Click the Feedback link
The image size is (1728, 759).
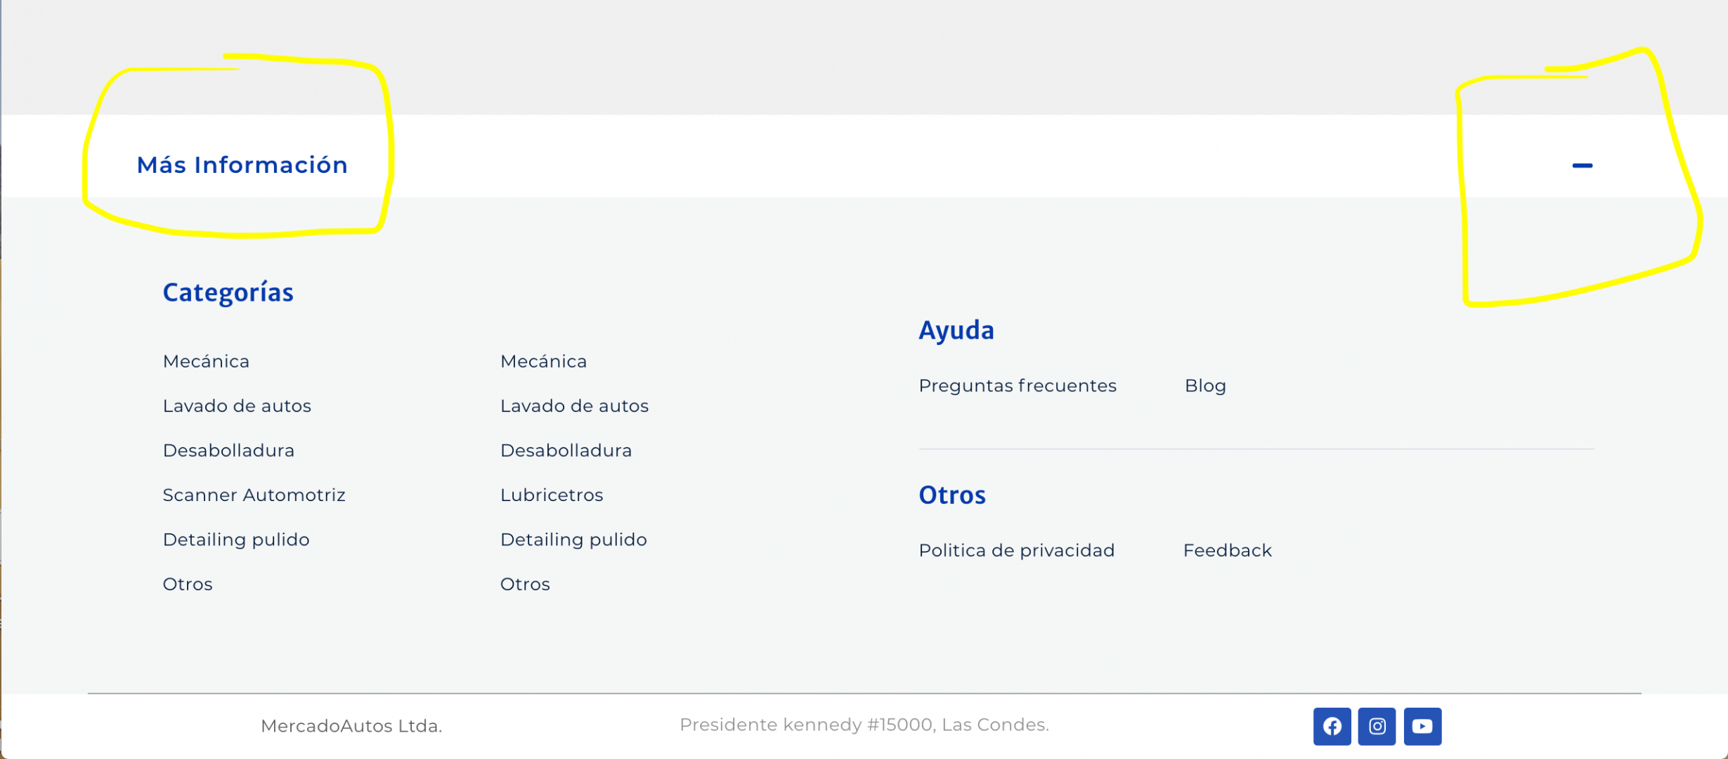point(1227,550)
